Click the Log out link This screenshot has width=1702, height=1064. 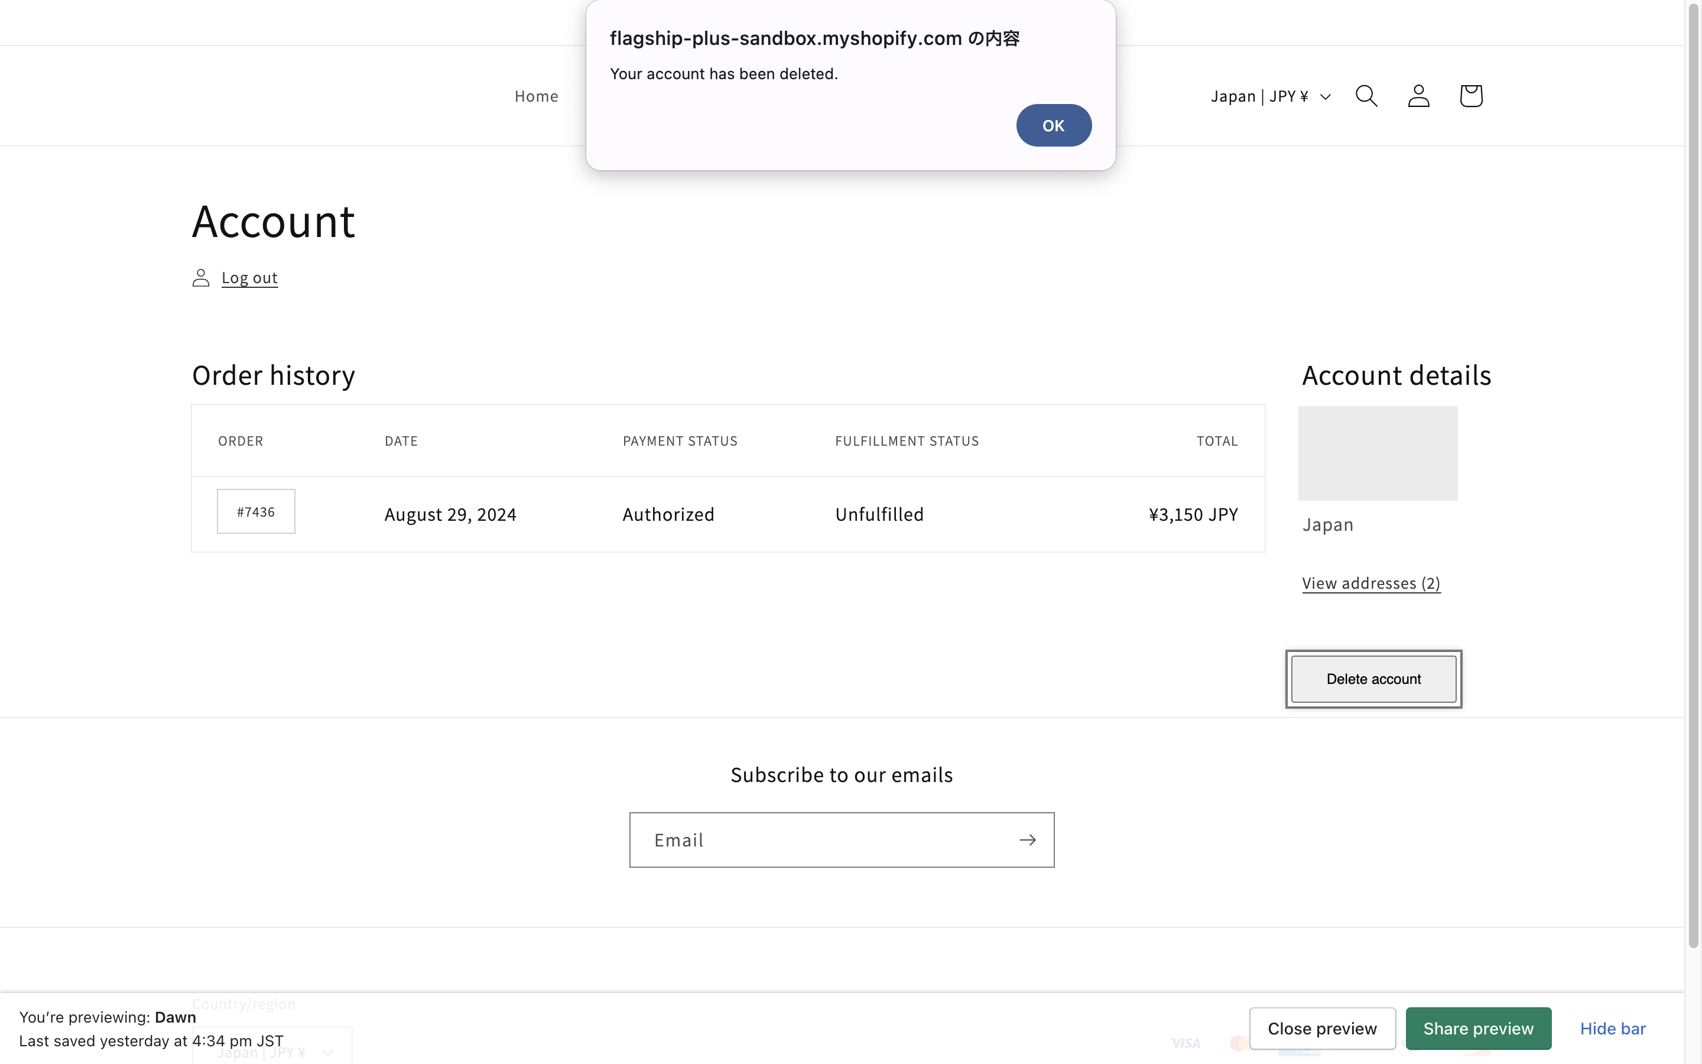[x=249, y=278]
